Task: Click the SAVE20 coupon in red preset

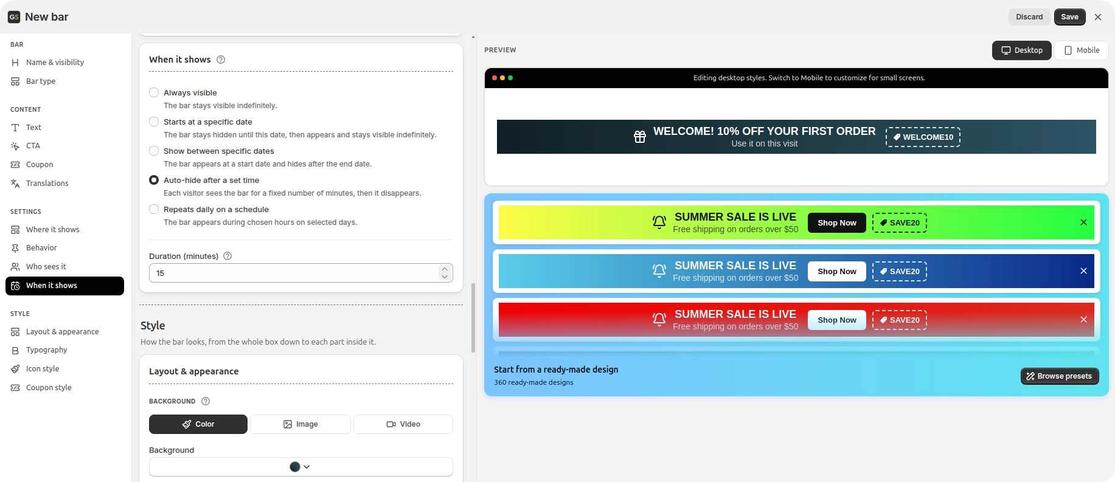Action: [x=900, y=320]
